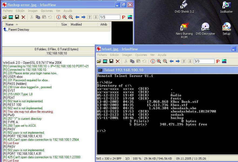Go to next image in flashxp-error window
Screen dimensions: 238x162
point(83,17)
